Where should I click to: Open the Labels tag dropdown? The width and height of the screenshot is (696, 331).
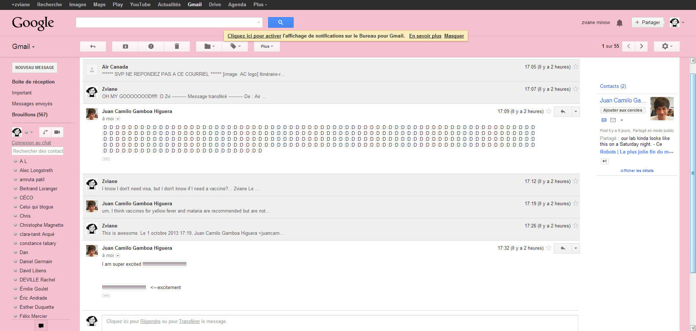(x=235, y=46)
